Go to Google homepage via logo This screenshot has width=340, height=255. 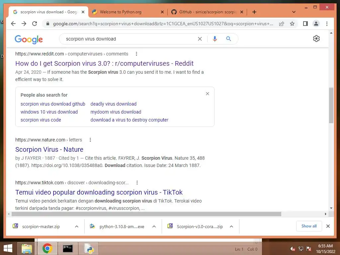[29, 40]
